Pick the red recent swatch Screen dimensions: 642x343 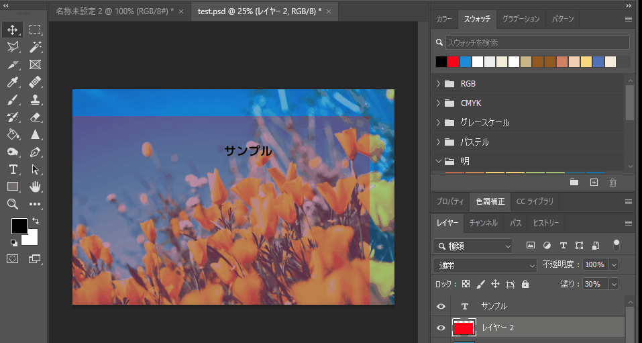point(453,62)
